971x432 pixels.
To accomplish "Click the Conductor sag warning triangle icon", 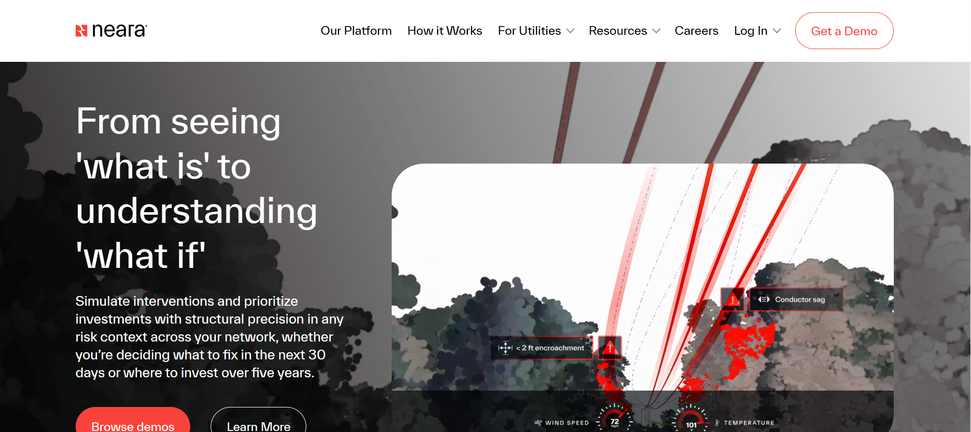I will point(733,299).
